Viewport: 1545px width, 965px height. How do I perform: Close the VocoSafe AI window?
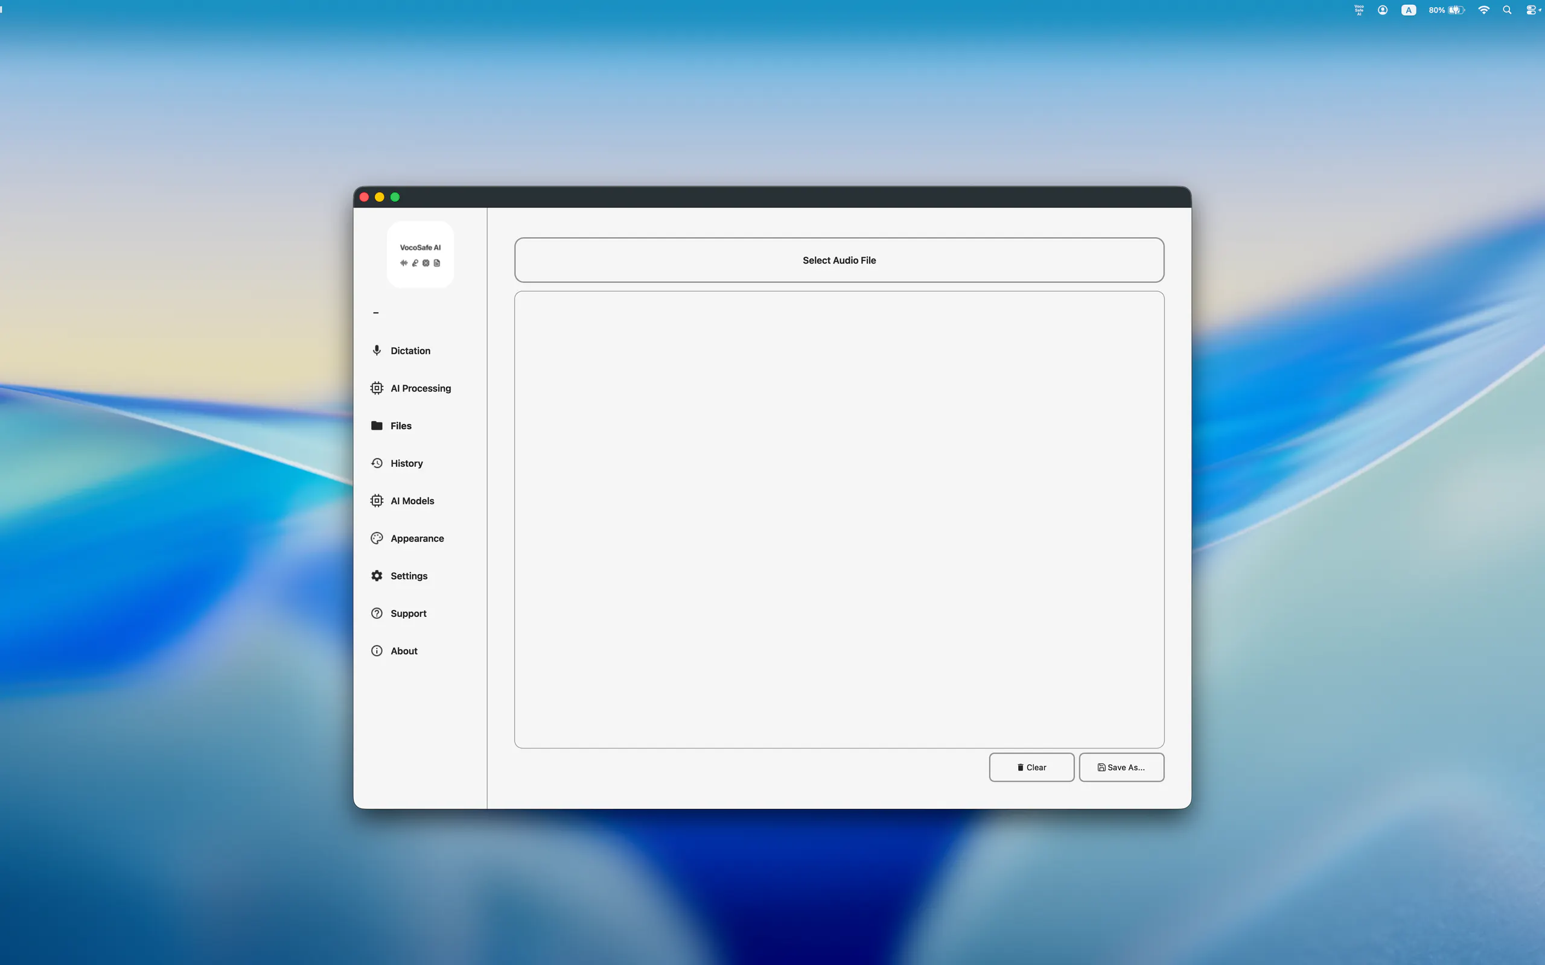pyautogui.click(x=364, y=197)
